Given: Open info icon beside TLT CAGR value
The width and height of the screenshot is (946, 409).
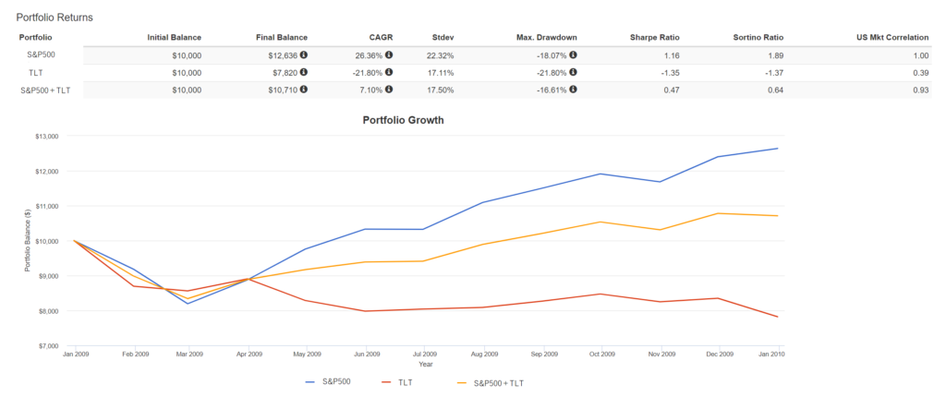Looking at the screenshot, I should pyautogui.click(x=389, y=72).
